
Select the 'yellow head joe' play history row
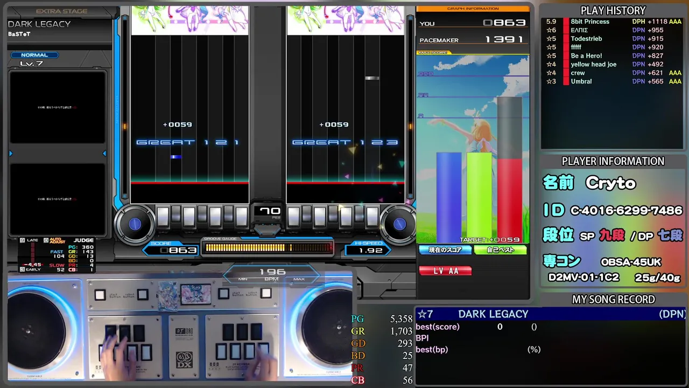coord(613,65)
